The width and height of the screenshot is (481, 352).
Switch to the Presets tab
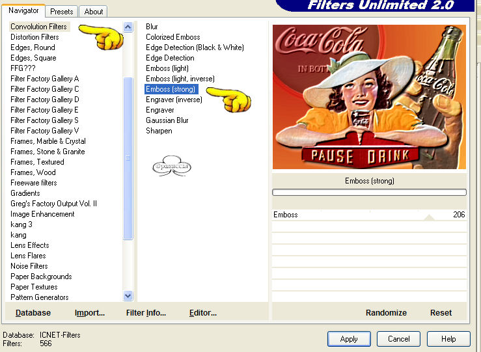click(62, 12)
